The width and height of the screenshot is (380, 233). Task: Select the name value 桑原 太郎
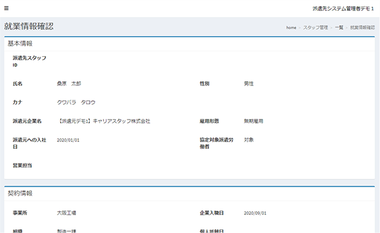click(69, 84)
